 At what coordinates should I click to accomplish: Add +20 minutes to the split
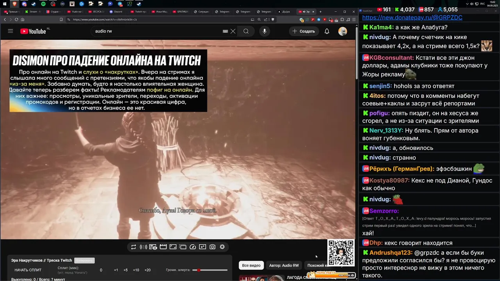coord(147,270)
